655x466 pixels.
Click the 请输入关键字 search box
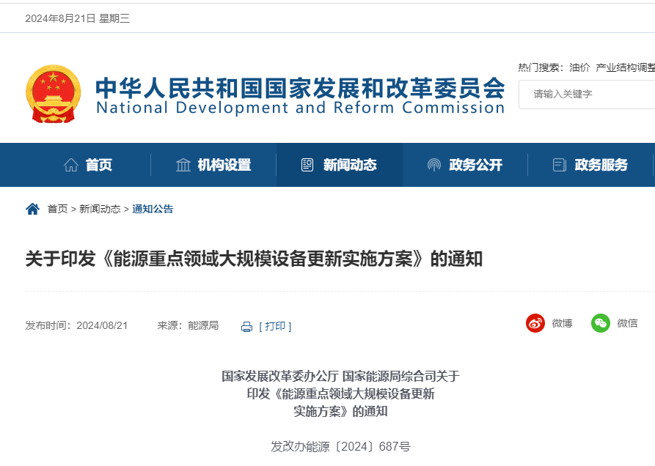tap(587, 93)
